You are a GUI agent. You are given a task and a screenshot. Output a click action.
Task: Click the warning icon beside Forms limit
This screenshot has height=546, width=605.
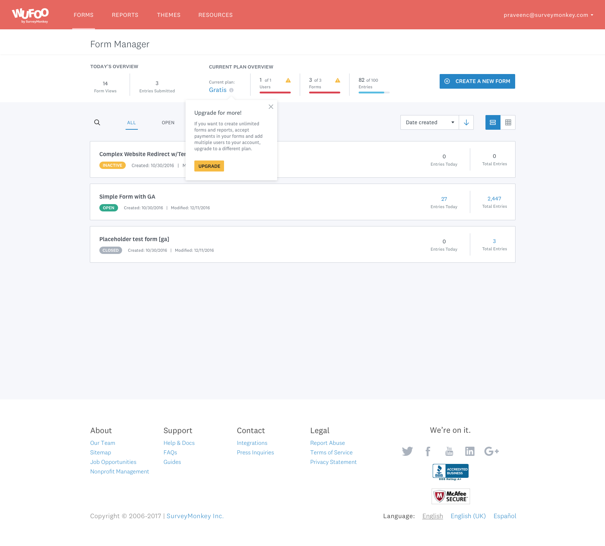[338, 80]
